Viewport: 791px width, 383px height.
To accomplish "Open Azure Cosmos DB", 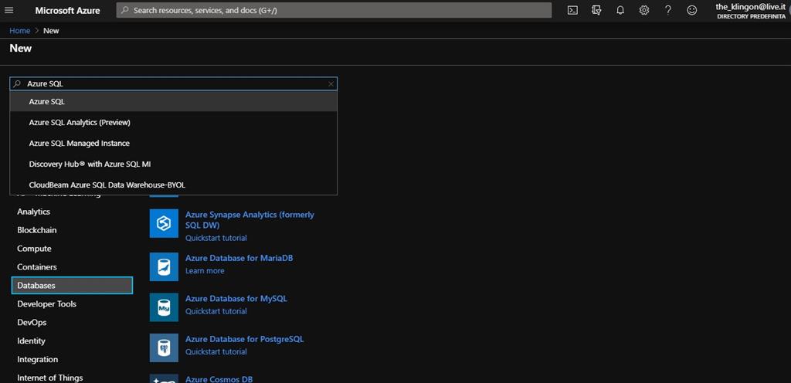I will [219, 379].
